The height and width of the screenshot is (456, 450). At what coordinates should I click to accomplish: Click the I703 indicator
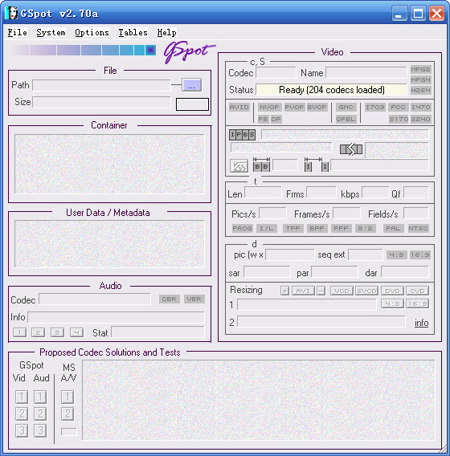tap(375, 107)
